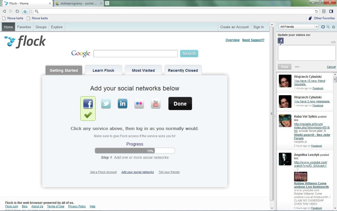Open the 3 new messages link
Viewport: 337px width, 211px height.
[x=312, y=101]
